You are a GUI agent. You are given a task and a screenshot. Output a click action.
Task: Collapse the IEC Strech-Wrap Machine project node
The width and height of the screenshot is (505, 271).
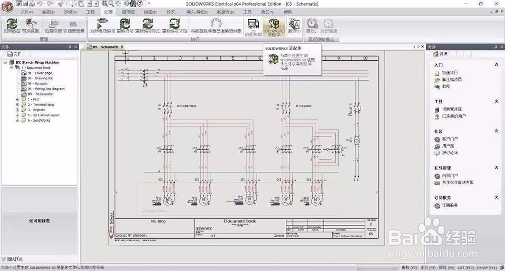coord(6,63)
